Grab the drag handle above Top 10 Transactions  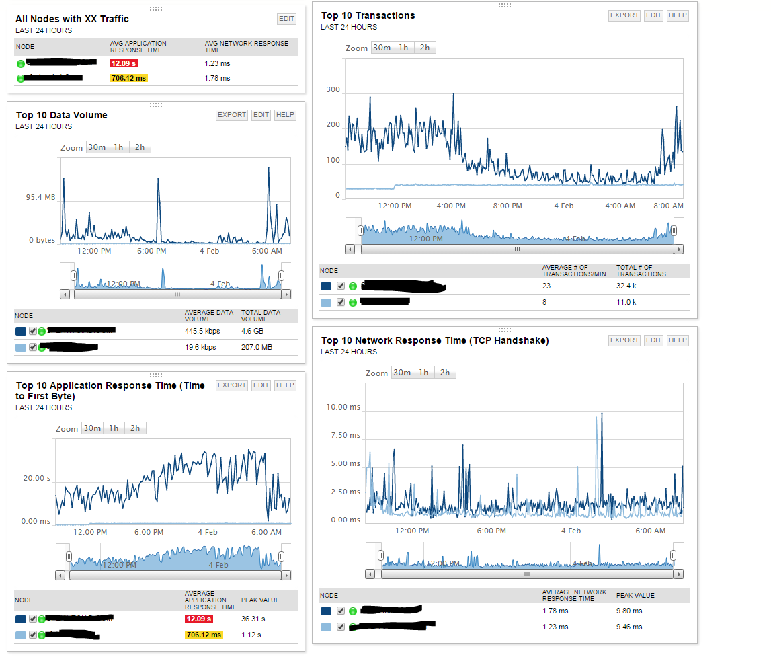[505, 5]
